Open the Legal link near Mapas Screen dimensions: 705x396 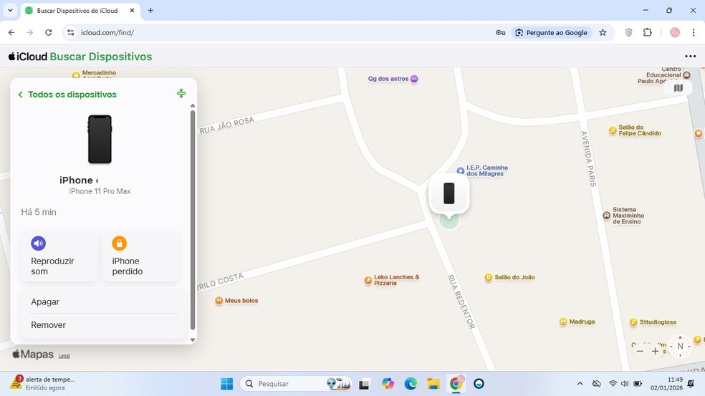tap(64, 356)
